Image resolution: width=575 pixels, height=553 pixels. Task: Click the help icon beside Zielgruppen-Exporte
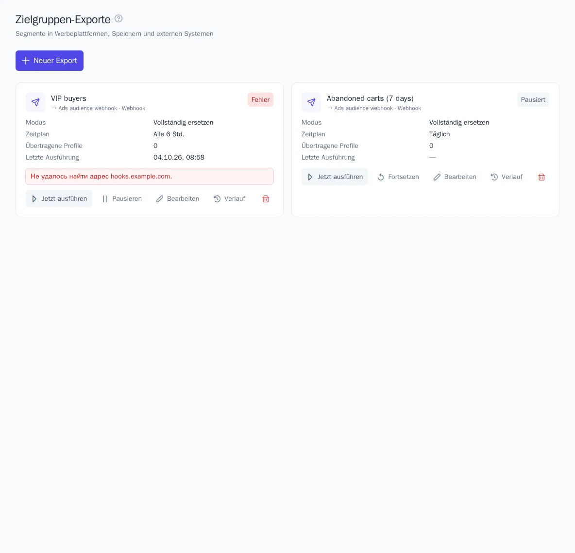pyautogui.click(x=118, y=18)
